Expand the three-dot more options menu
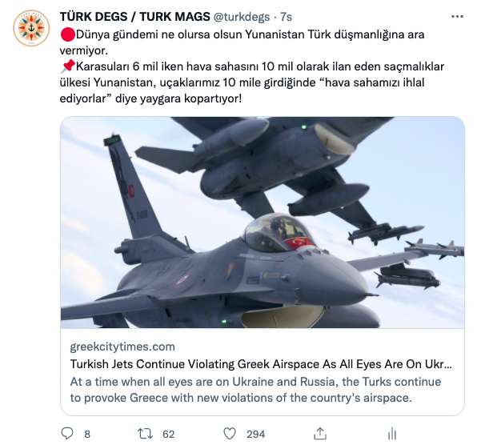Viewport: 477px width, 445px height. point(457,17)
